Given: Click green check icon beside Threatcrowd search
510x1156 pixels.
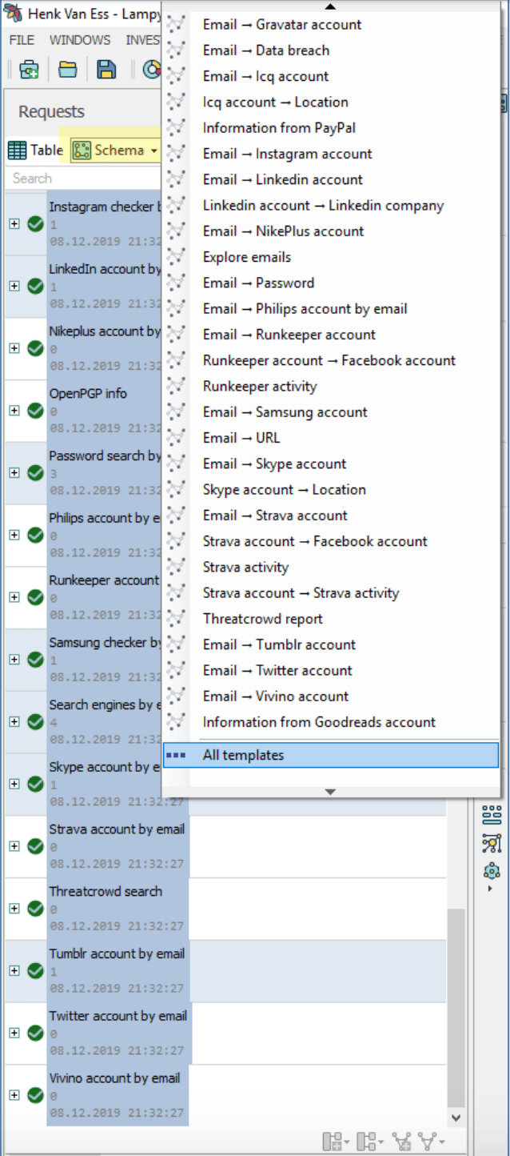Looking at the screenshot, I should [x=35, y=908].
